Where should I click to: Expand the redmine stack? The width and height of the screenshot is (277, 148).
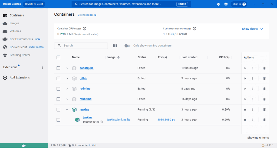pos(67,89)
